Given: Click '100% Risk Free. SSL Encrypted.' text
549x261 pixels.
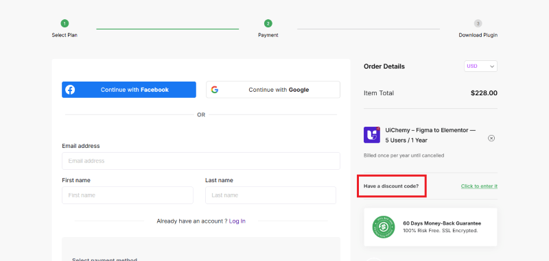Looking at the screenshot, I should pos(440,231).
